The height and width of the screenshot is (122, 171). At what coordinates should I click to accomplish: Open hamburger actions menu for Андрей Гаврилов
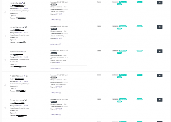(x=160, y=76)
